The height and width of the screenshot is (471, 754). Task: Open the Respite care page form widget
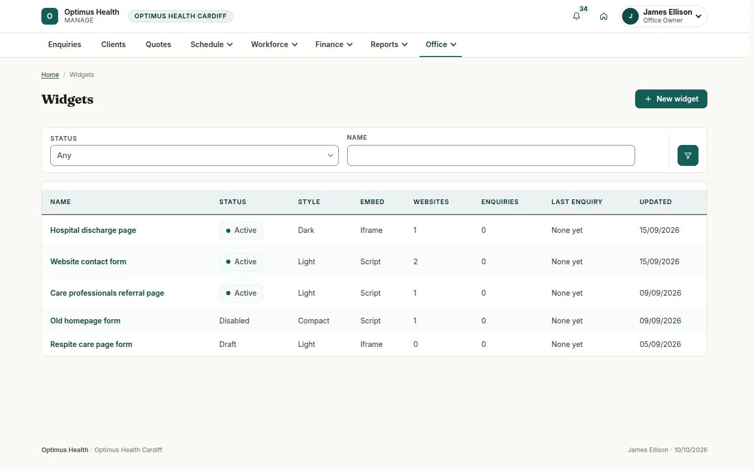tap(91, 344)
